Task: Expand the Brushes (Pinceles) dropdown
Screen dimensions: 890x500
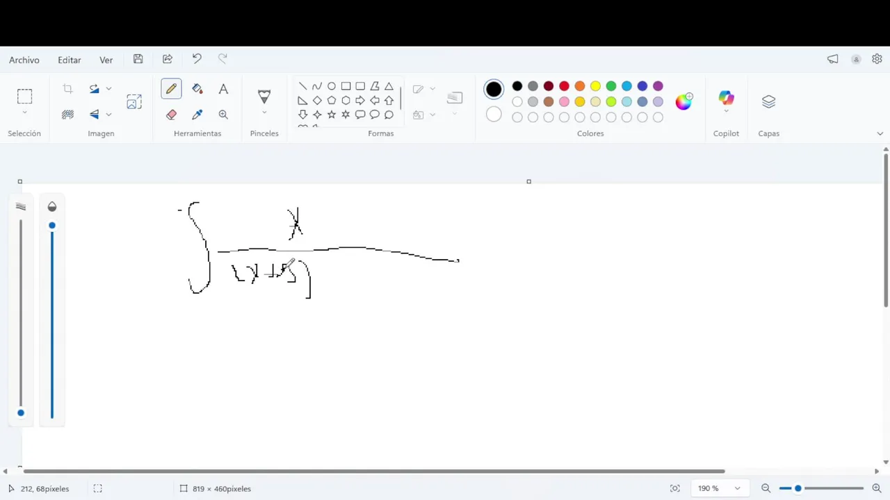Action: (264, 112)
